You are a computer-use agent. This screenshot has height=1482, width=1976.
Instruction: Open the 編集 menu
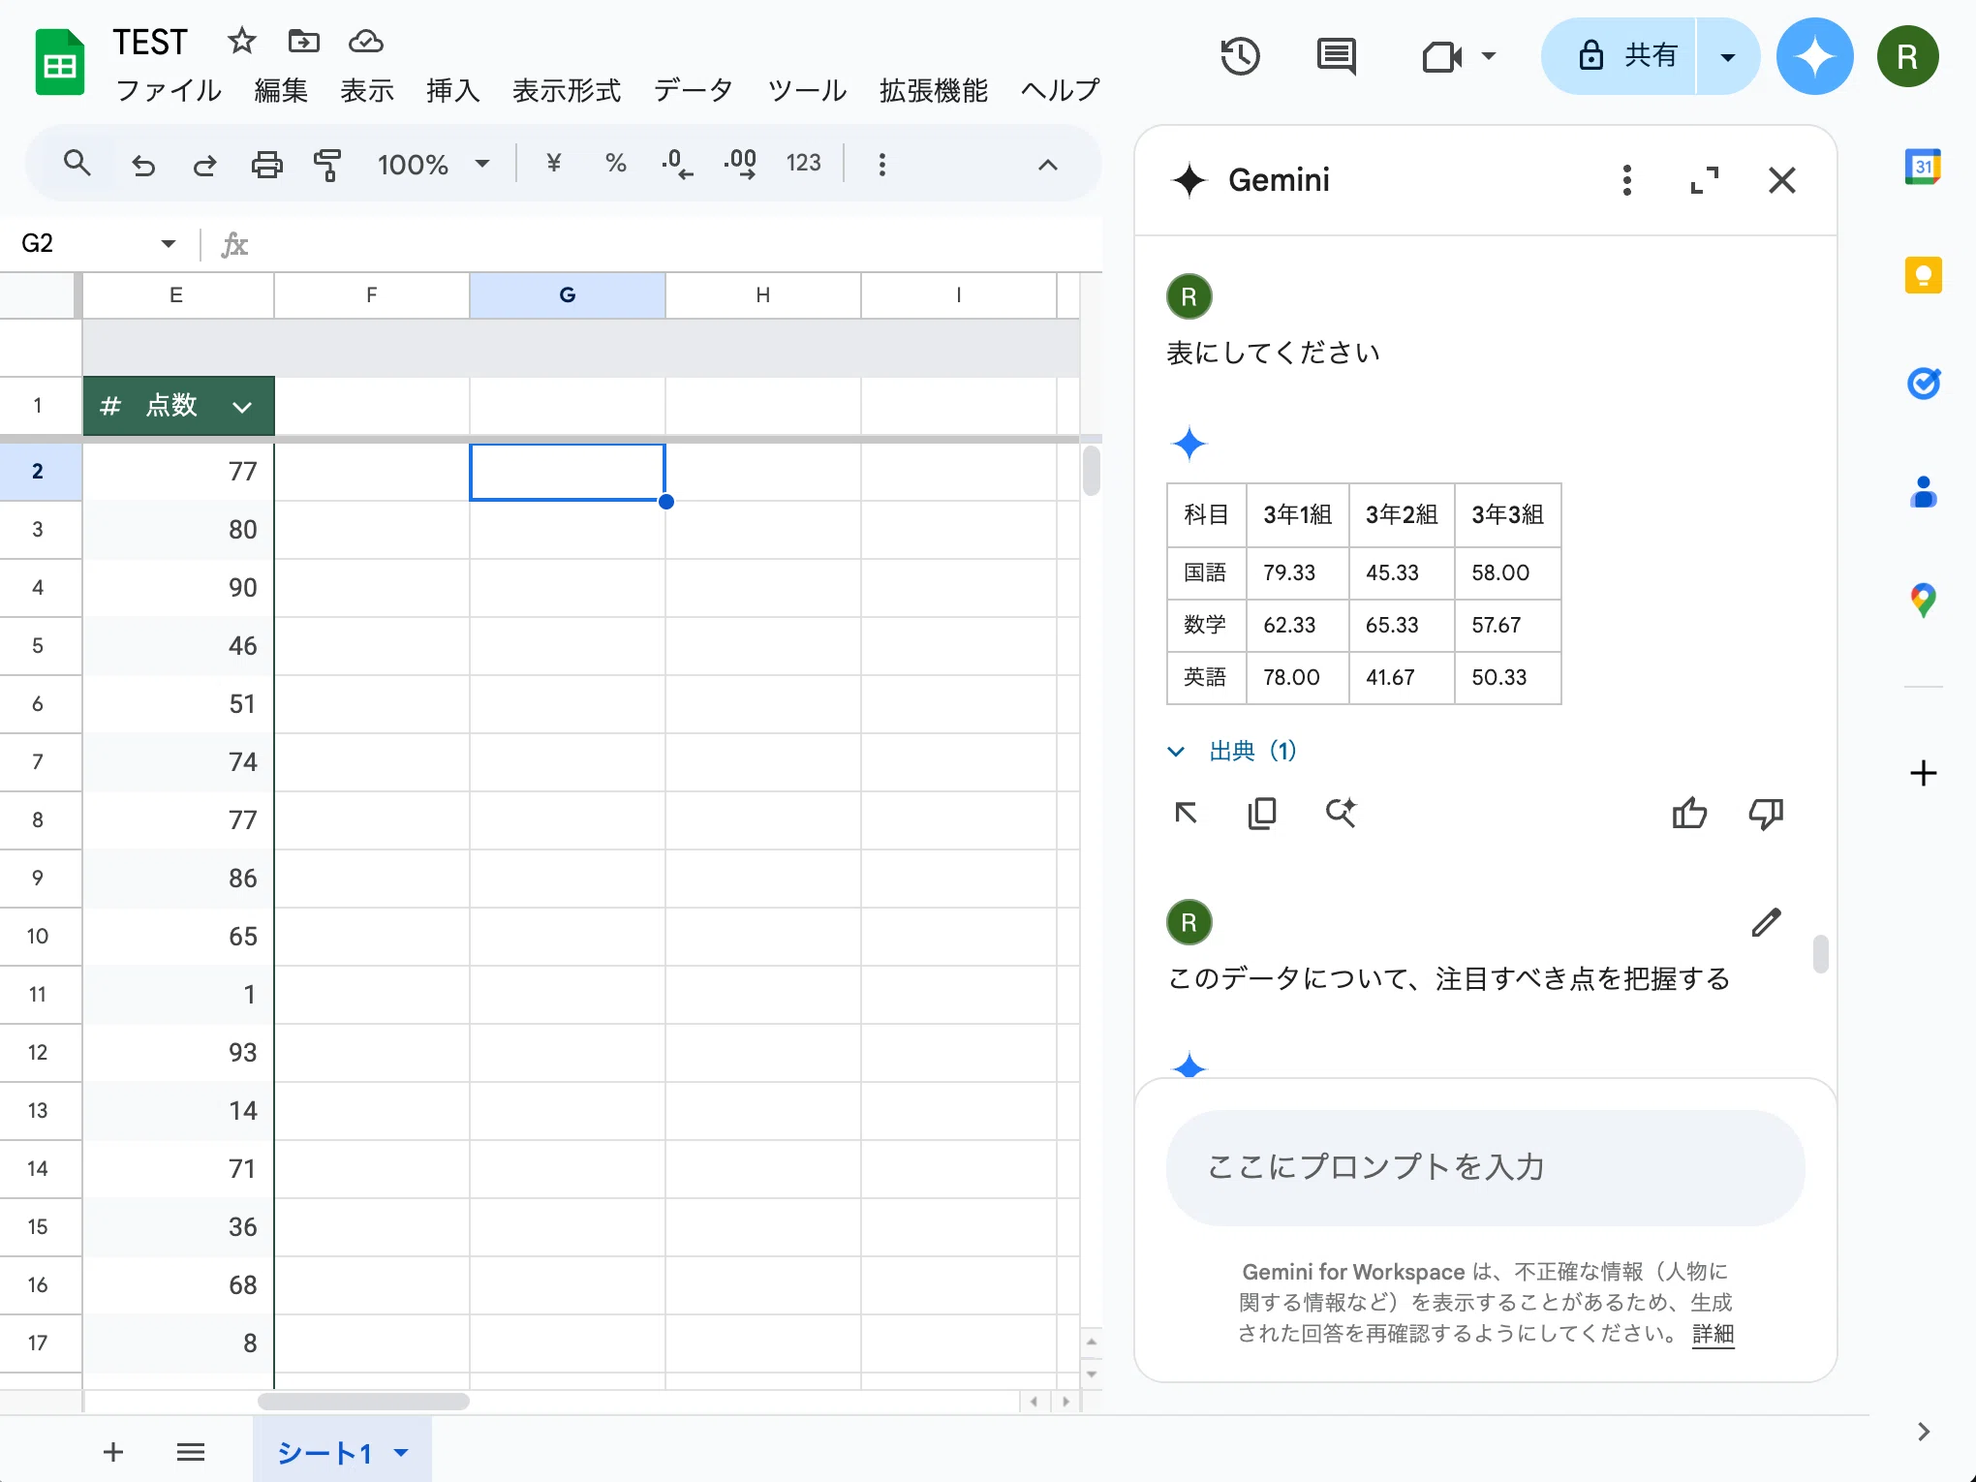pyautogui.click(x=281, y=90)
